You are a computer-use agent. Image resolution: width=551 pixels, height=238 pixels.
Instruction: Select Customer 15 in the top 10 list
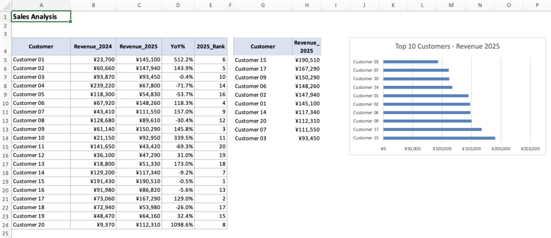point(262,60)
